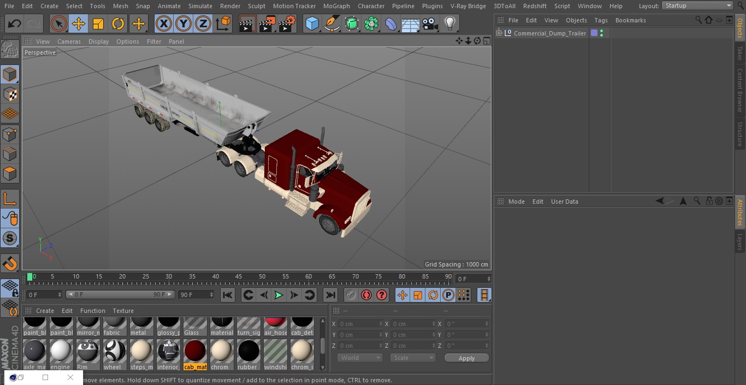This screenshot has width=746, height=385.
Task: Open the material manager Texture menu
Action: click(123, 311)
